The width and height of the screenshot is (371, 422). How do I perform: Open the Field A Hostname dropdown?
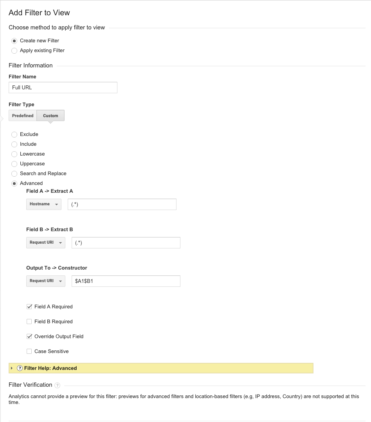pos(44,204)
